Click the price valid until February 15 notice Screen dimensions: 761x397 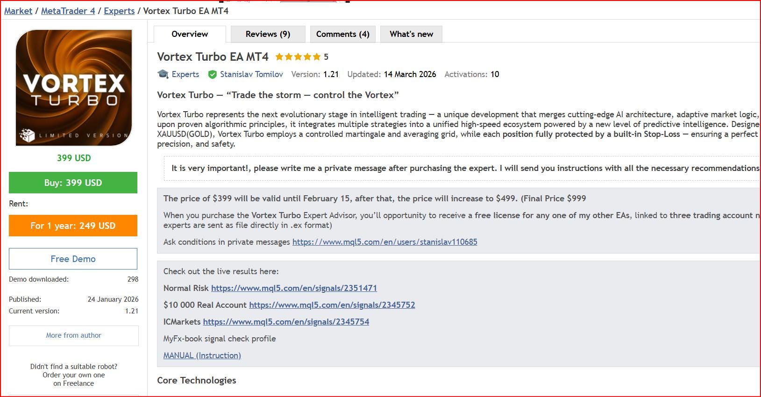coord(375,198)
